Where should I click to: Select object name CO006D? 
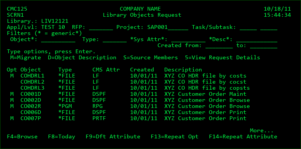pyautogui.click(x=31, y=113)
